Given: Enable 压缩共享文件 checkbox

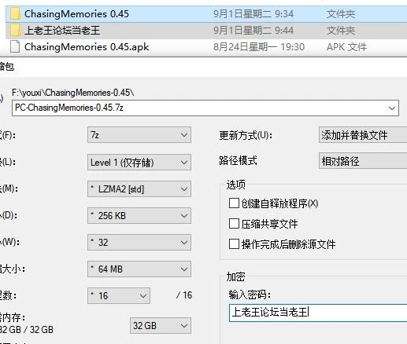Looking at the screenshot, I should point(234,224).
